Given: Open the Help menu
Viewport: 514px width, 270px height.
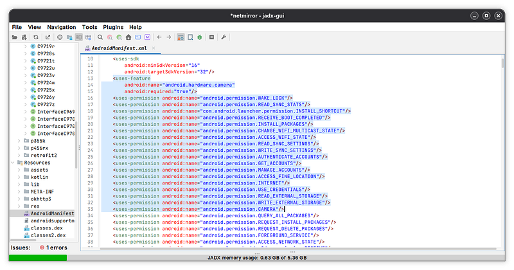Looking at the screenshot, I should 136,27.
